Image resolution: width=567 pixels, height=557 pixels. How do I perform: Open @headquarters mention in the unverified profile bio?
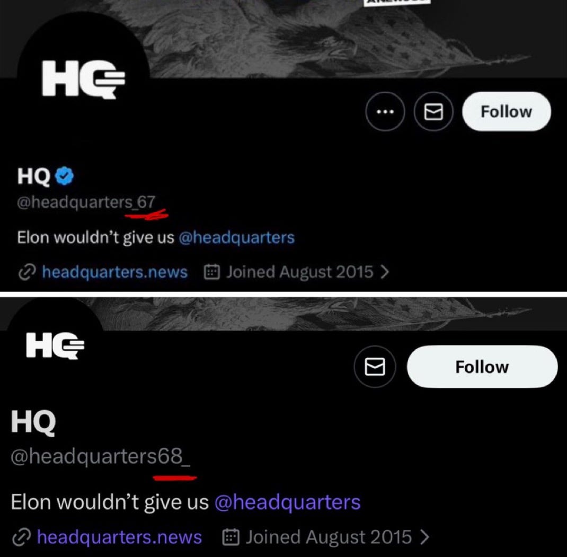click(x=288, y=502)
